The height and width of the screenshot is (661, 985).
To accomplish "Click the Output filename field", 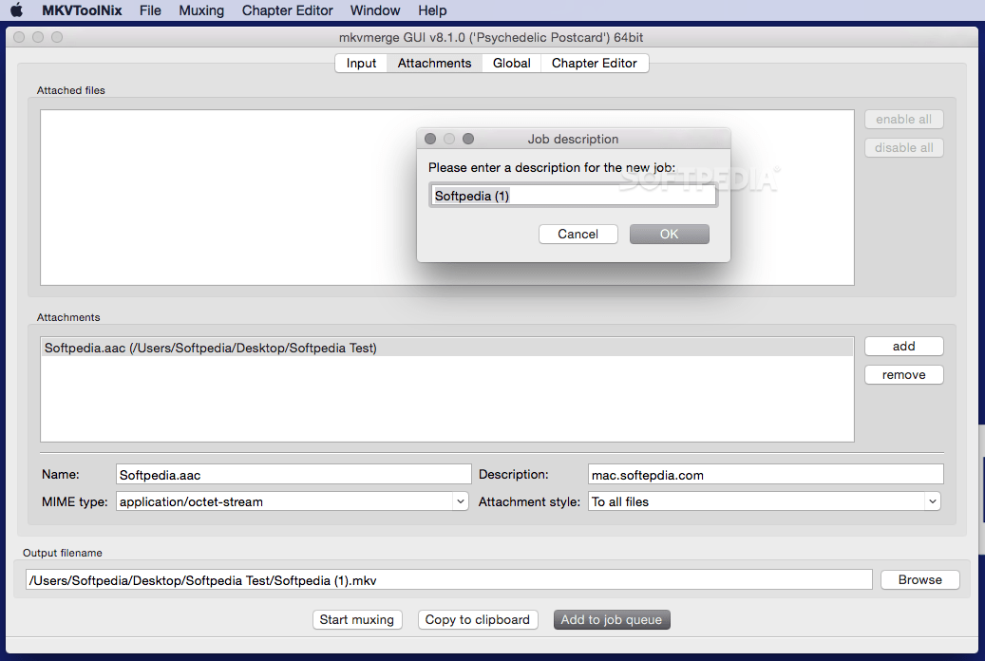I will (x=448, y=580).
